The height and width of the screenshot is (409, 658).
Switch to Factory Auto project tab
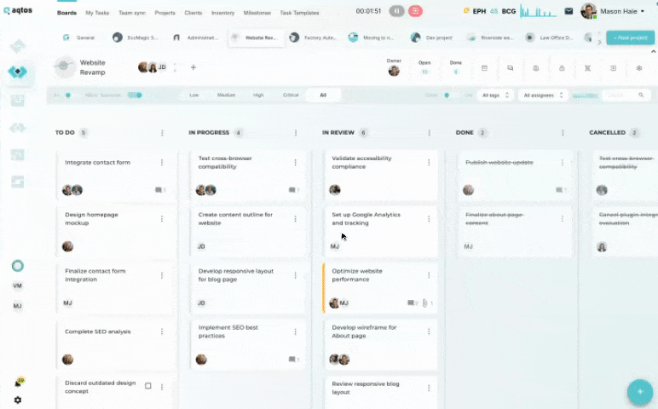click(x=314, y=37)
